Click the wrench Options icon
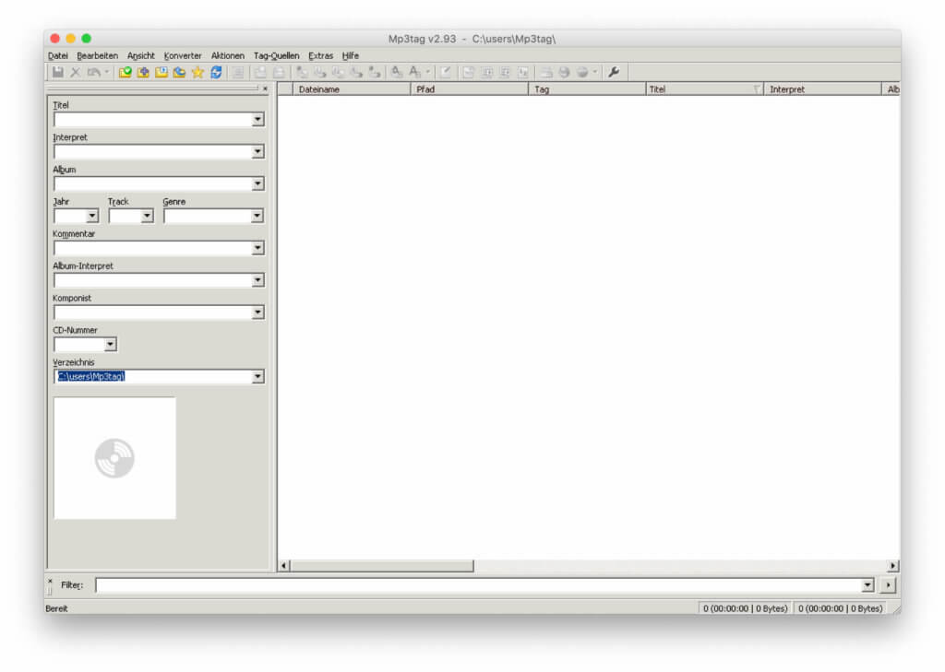The width and height of the screenshot is (945, 672). (x=614, y=72)
